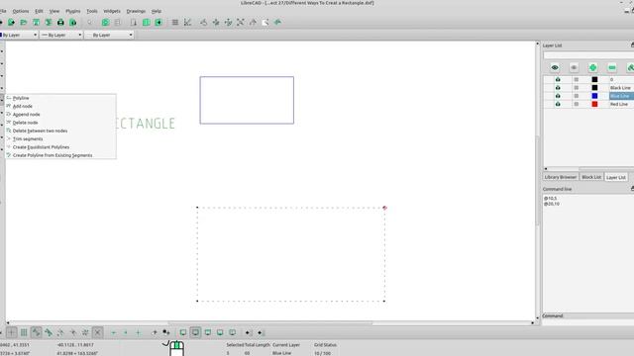Toggle Snap on Entity icon
This screenshot has height=356, width=634.
point(49,332)
